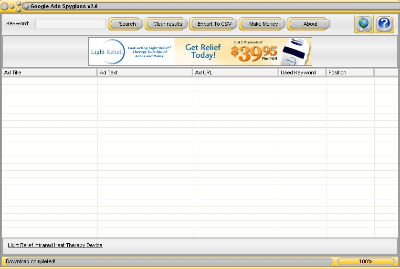Sort by Ad Title column header
The width and height of the screenshot is (400, 269).
50,72
